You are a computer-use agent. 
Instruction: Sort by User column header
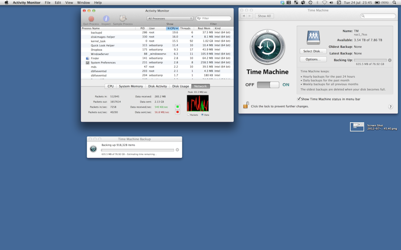157,28
